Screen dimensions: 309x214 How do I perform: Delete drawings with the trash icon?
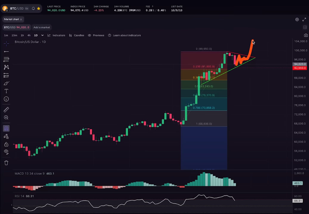pyautogui.click(x=6, y=163)
